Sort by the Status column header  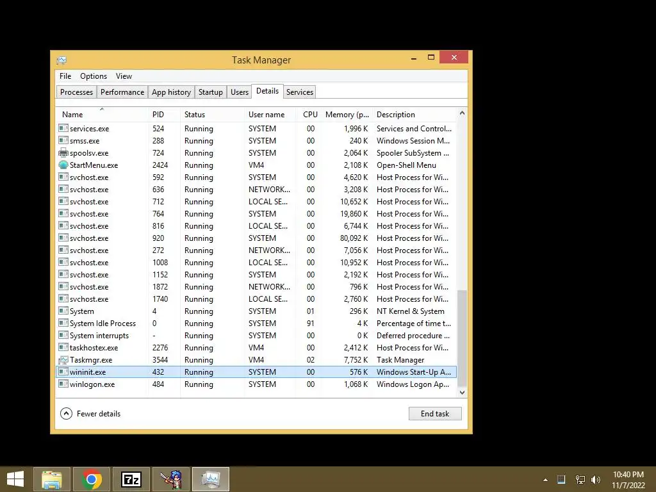pos(213,115)
